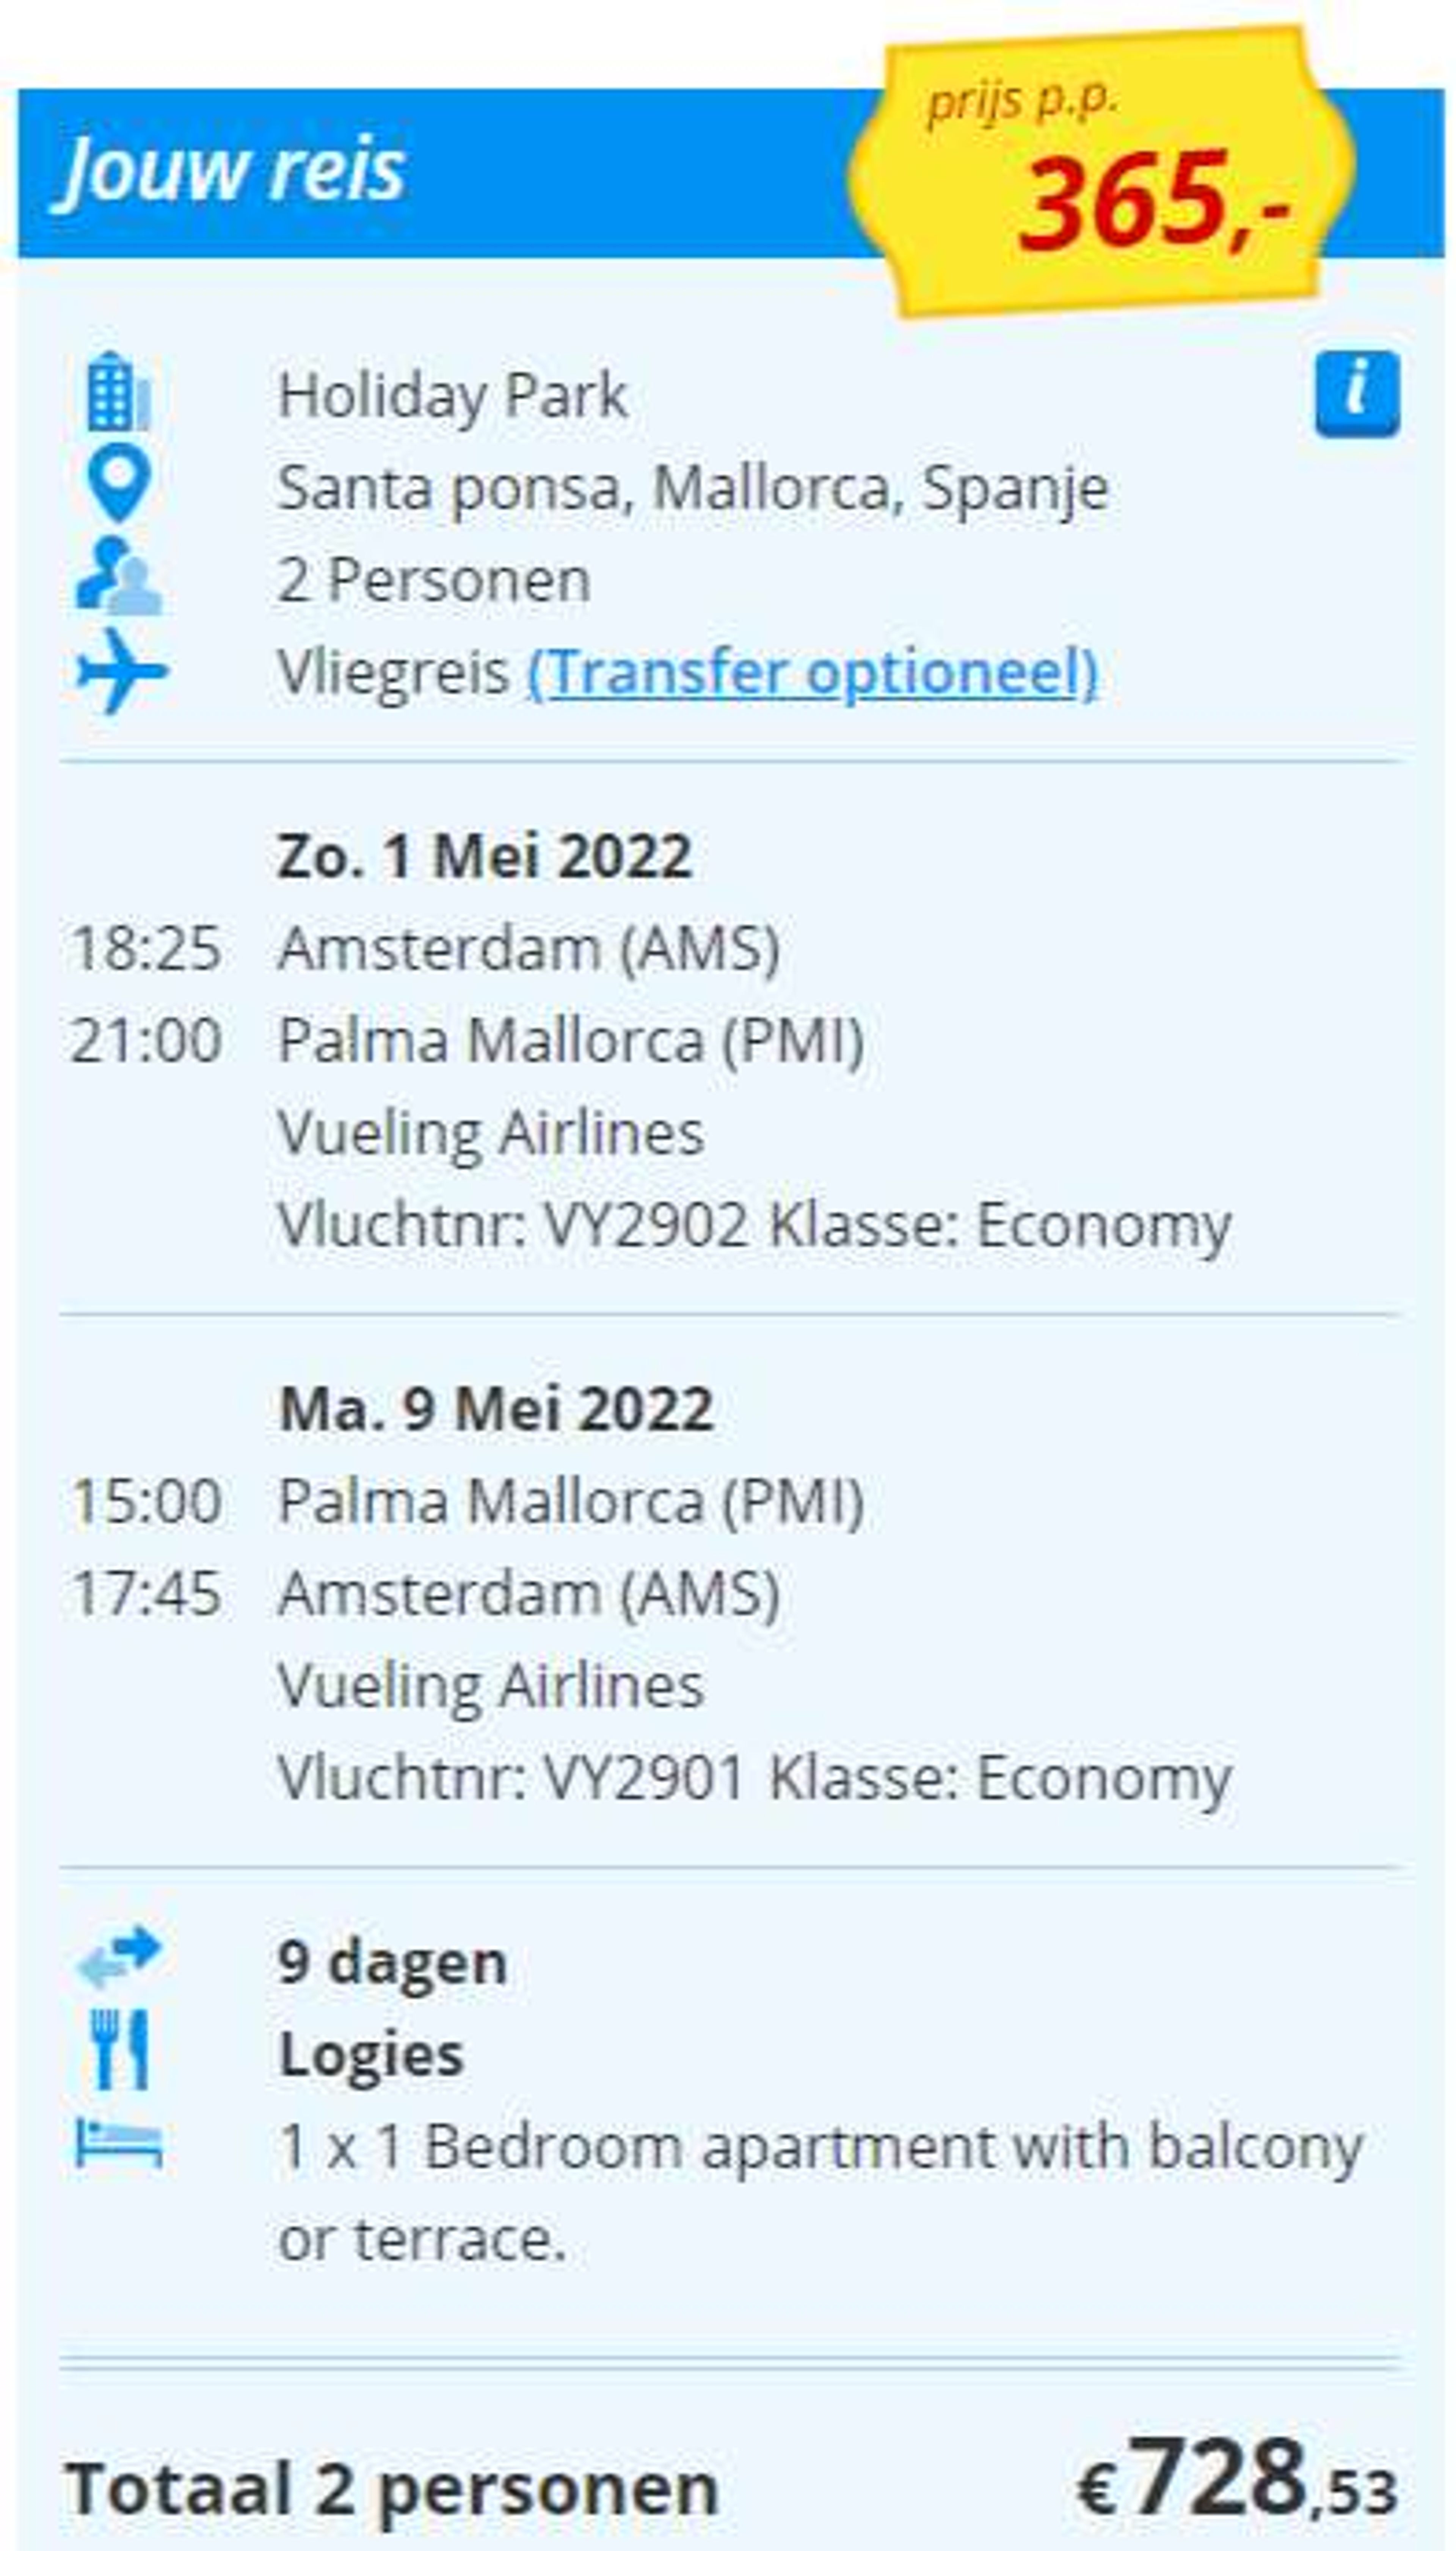The width and height of the screenshot is (1456, 2551).
Task: Click the bed room-type icon
Action: click(119, 2144)
